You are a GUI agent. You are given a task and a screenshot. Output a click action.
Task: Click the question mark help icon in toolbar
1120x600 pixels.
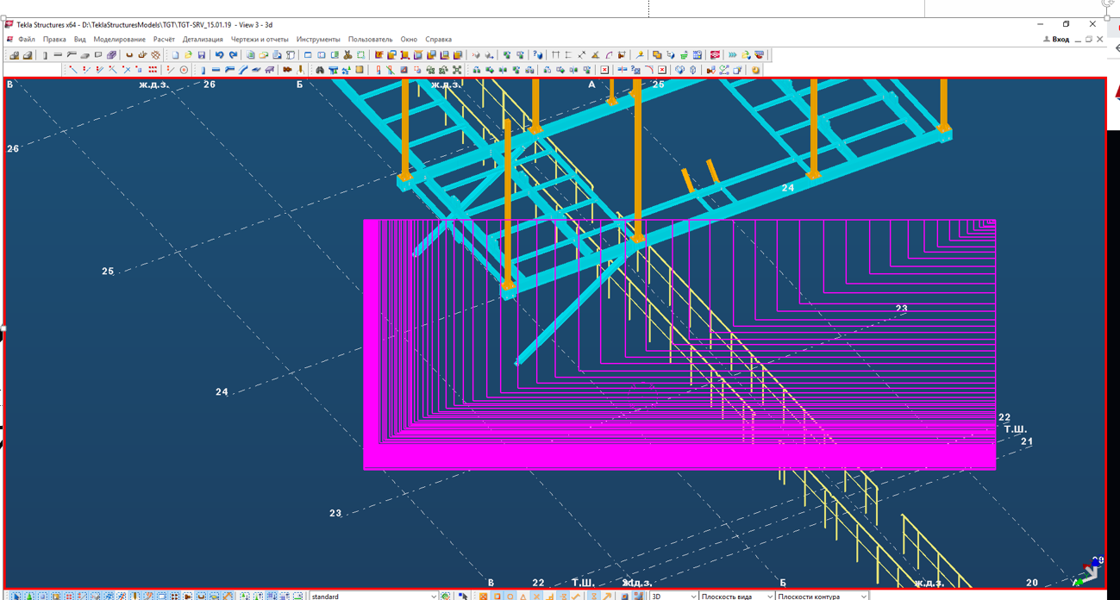point(538,55)
